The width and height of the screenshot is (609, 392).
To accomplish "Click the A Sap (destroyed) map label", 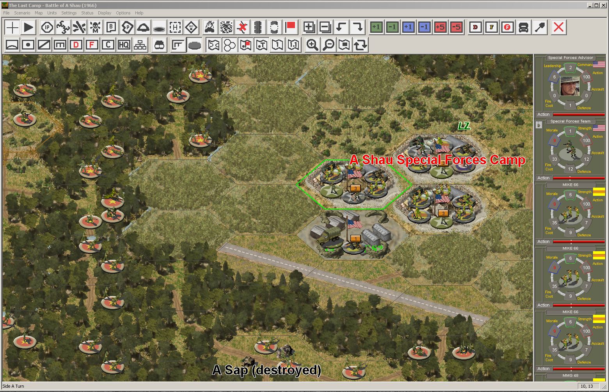I will tap(266, 370).
